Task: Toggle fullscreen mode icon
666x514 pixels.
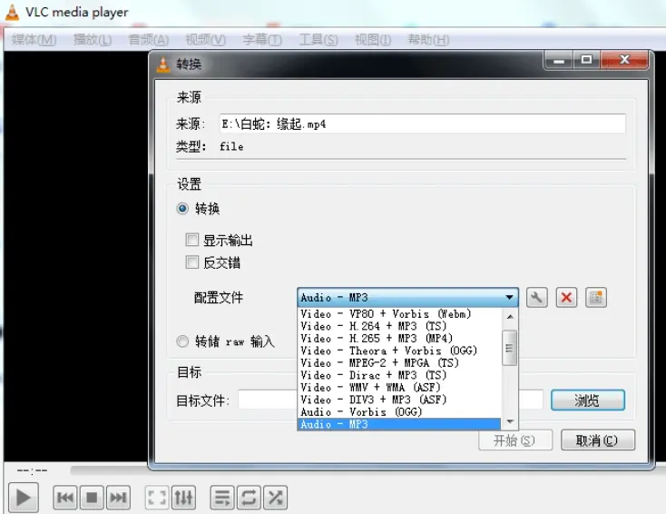Action: coord(157,498)
